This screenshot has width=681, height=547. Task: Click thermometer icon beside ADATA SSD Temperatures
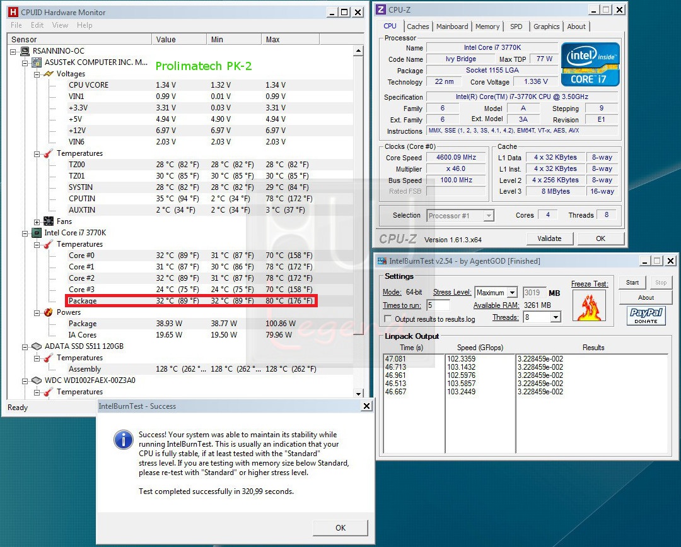(x=49, y=358)
